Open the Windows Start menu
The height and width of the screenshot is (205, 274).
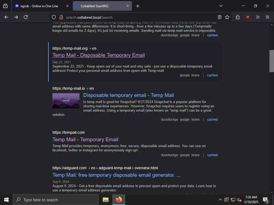6,200
